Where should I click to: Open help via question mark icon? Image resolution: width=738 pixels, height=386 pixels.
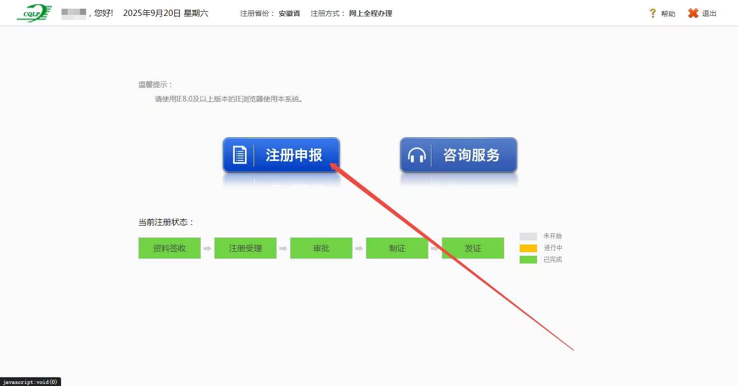pyautogui.click(x=652, y=13)
